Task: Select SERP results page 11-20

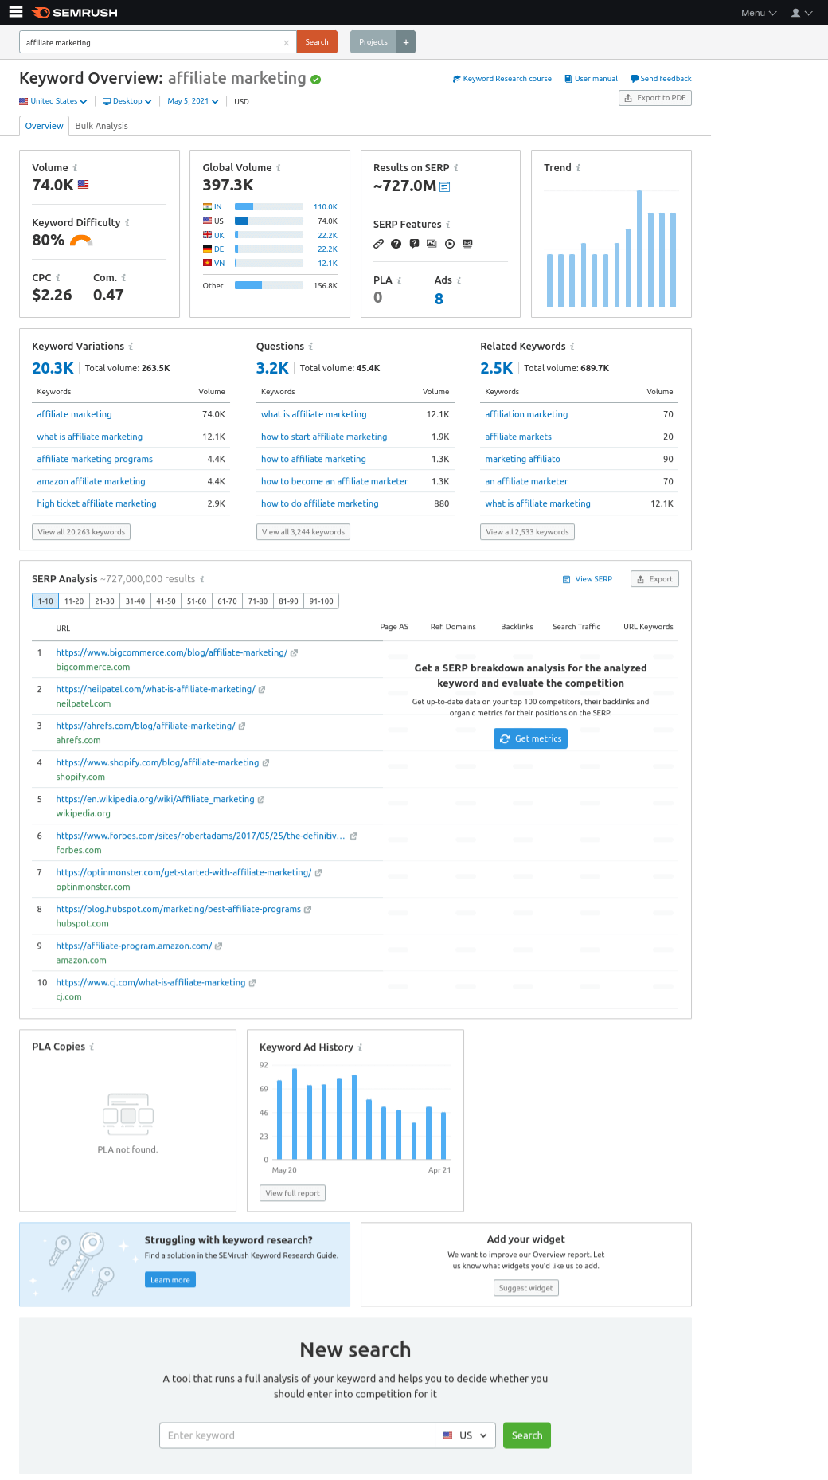Action: (x=74, y=601)
